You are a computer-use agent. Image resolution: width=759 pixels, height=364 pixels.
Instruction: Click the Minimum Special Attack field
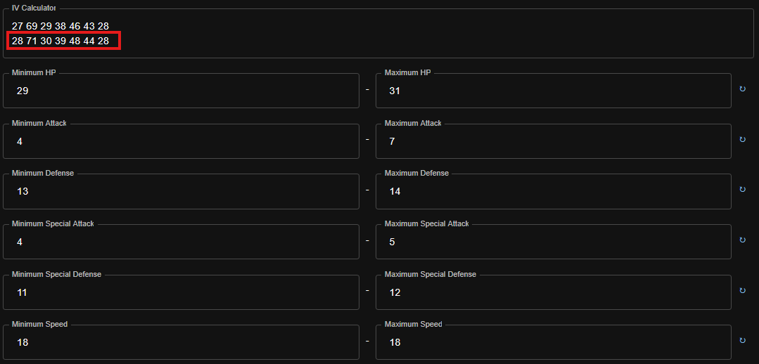coord(181,242)
